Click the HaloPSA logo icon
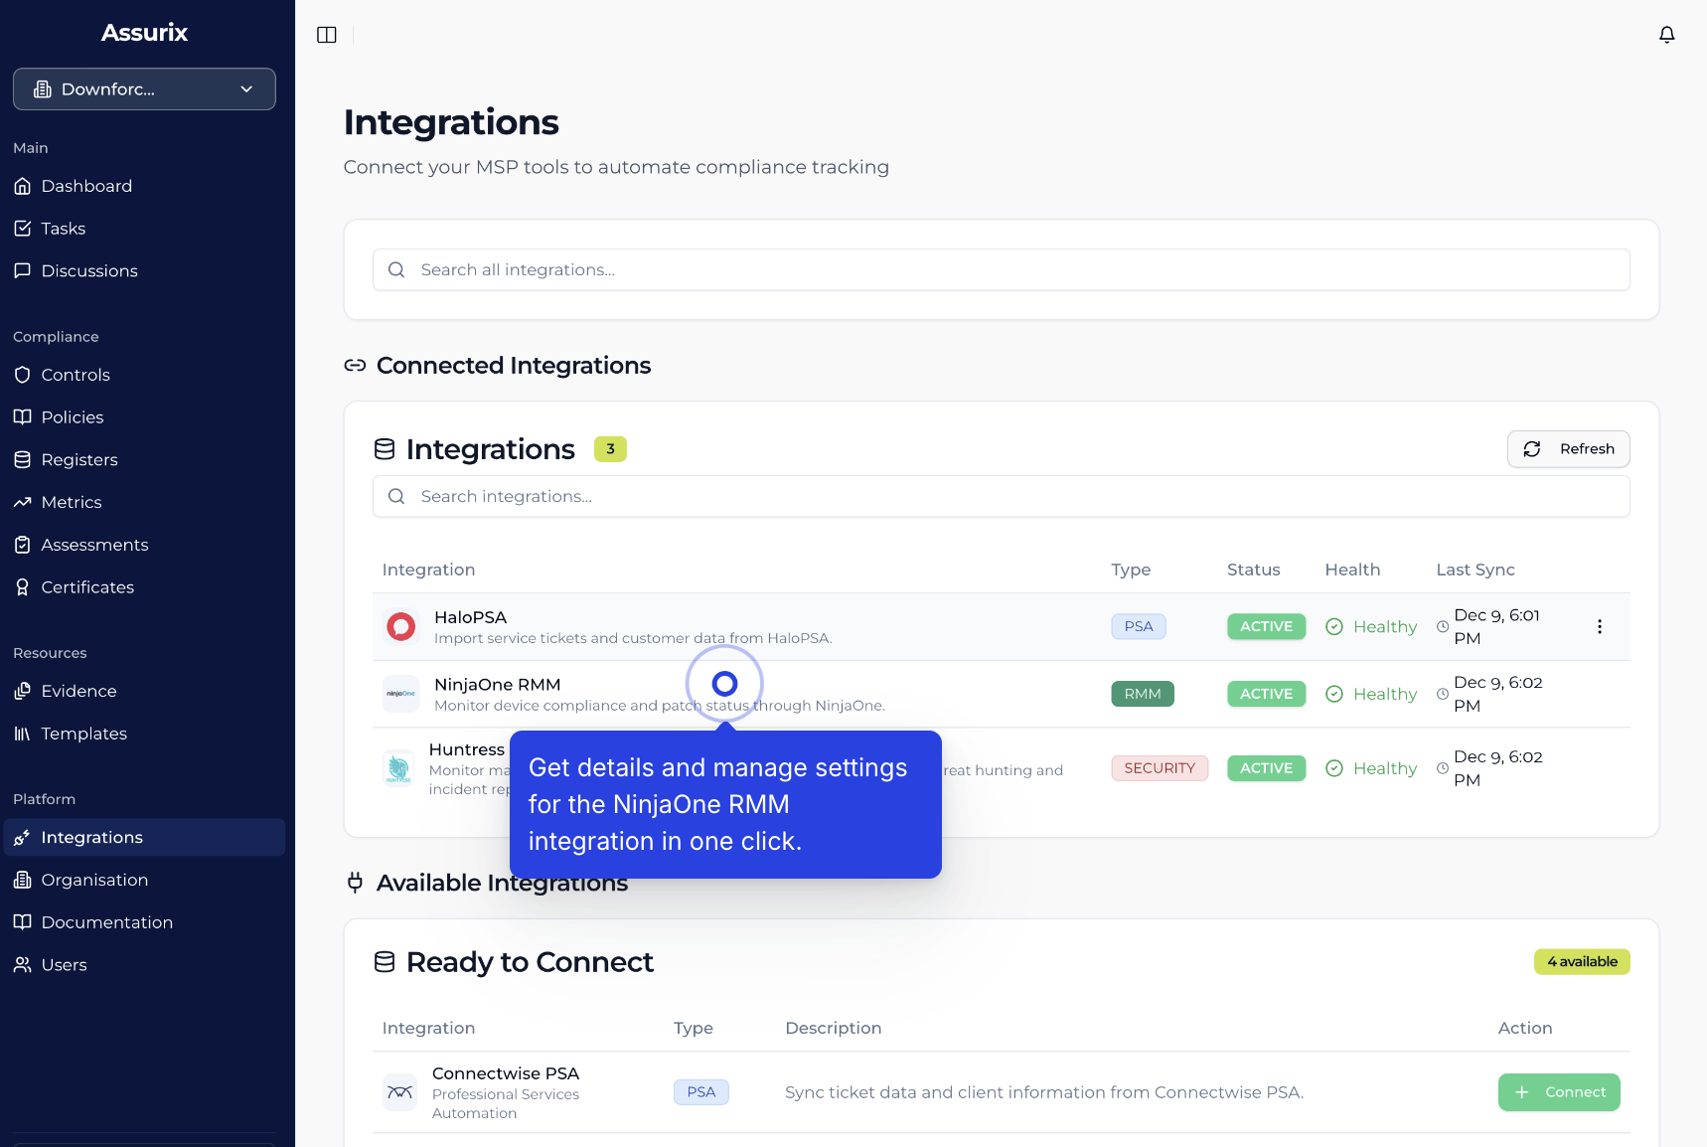This screenshot has width=1707, height=1147. 400,627
